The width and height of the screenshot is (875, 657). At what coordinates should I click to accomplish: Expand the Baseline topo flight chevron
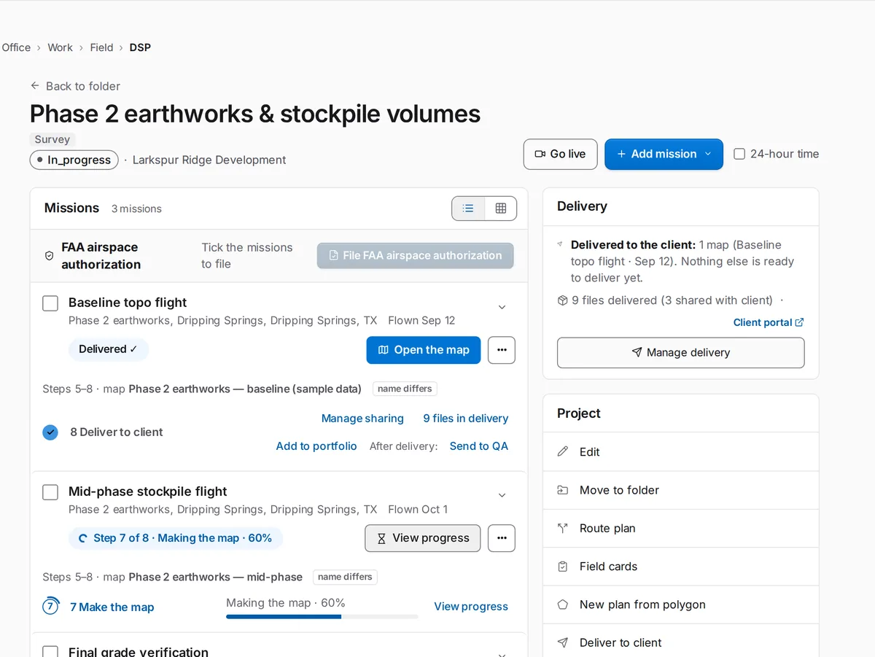point(502,307)
